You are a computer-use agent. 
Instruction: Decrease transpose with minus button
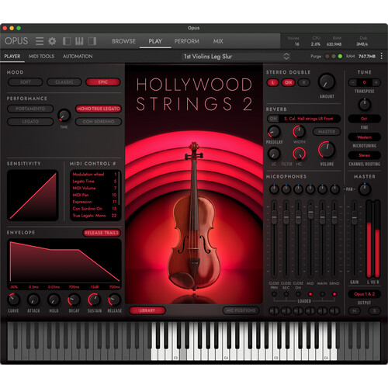pyautogui.click(x=352, y=82)
